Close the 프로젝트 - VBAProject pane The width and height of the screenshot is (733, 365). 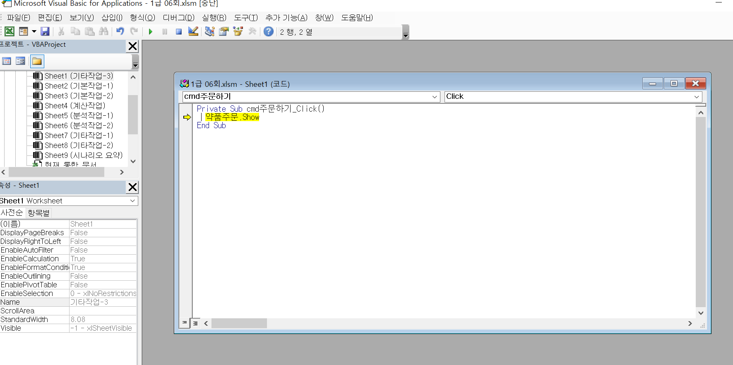(x=132, y=46)
